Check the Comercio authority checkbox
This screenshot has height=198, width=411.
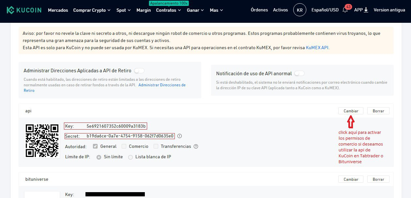pos(124,147)
